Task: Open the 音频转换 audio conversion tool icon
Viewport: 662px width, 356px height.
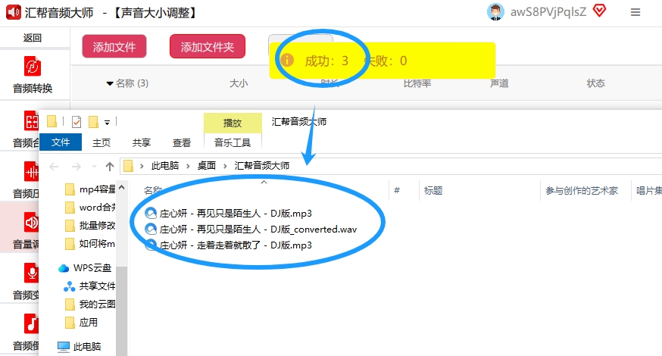Action: pyautogui.click(x=32, y=67)
